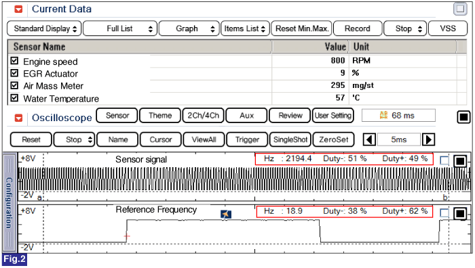Click the 5ms time base field

point(399,139)
